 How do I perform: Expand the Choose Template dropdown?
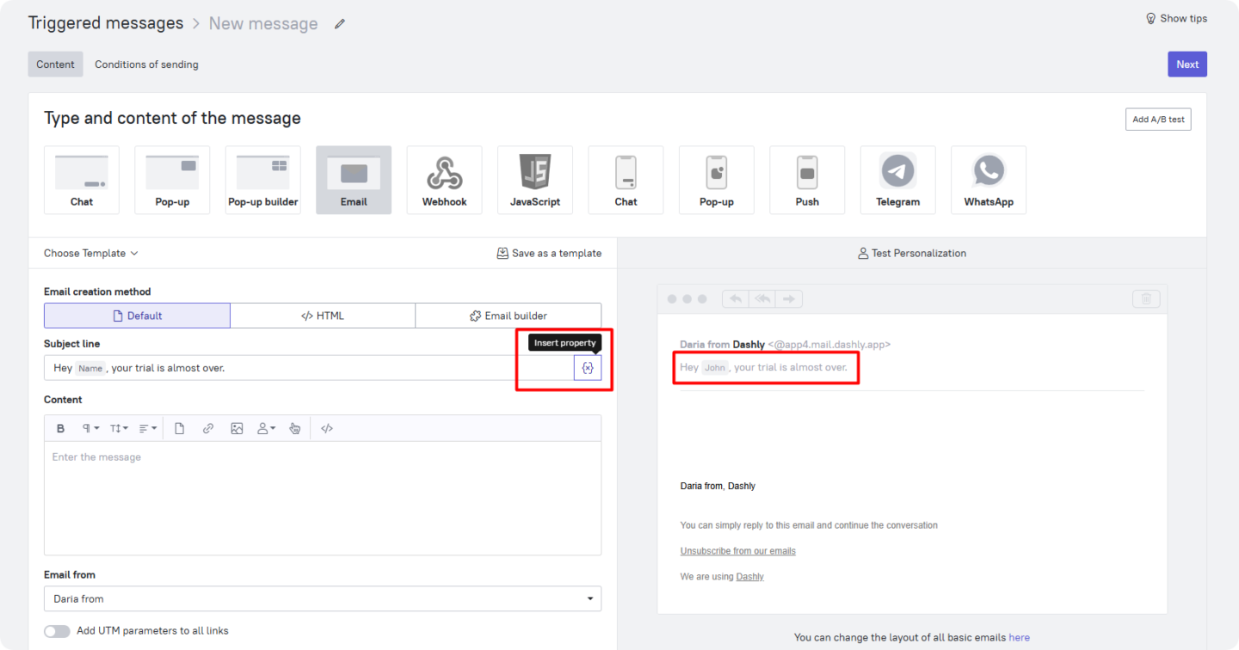coord(91,254)
